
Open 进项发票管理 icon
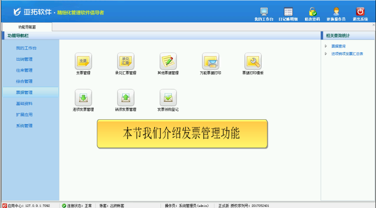click(83, 98)
